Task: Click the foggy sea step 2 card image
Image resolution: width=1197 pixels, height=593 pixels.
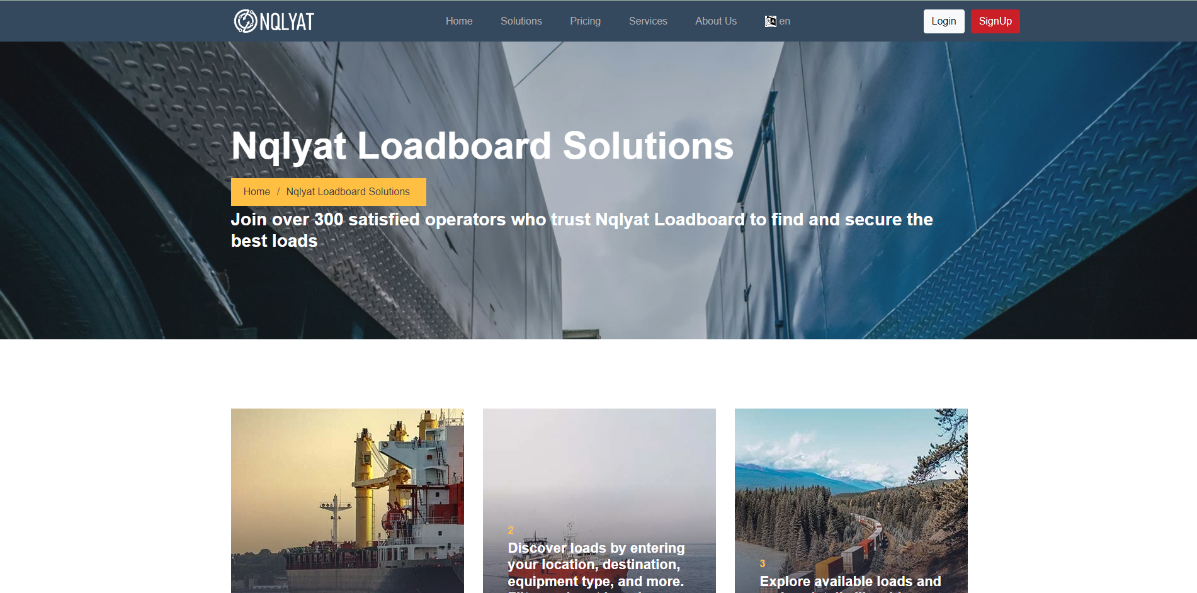Action: 599,466
